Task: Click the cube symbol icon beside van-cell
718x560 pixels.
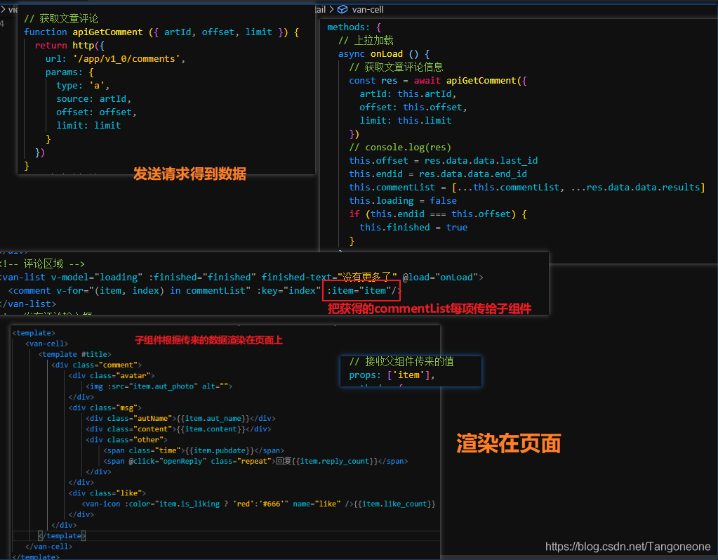Action: (x=343, y=9)
